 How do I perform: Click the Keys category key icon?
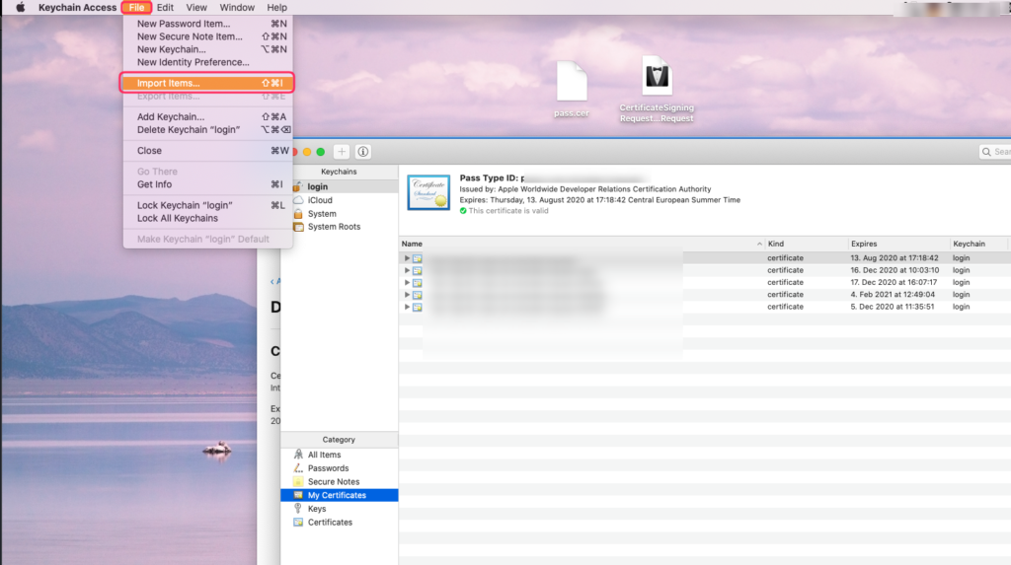tap(298, 509)
